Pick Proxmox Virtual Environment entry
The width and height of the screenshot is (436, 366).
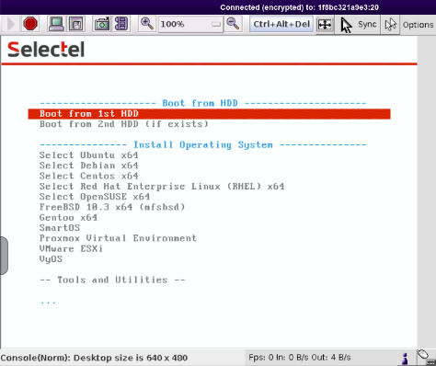point(118,238)
